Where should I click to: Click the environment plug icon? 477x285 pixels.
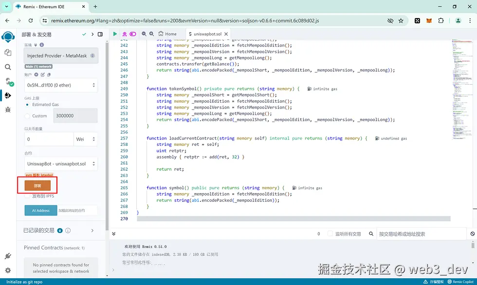36,45
